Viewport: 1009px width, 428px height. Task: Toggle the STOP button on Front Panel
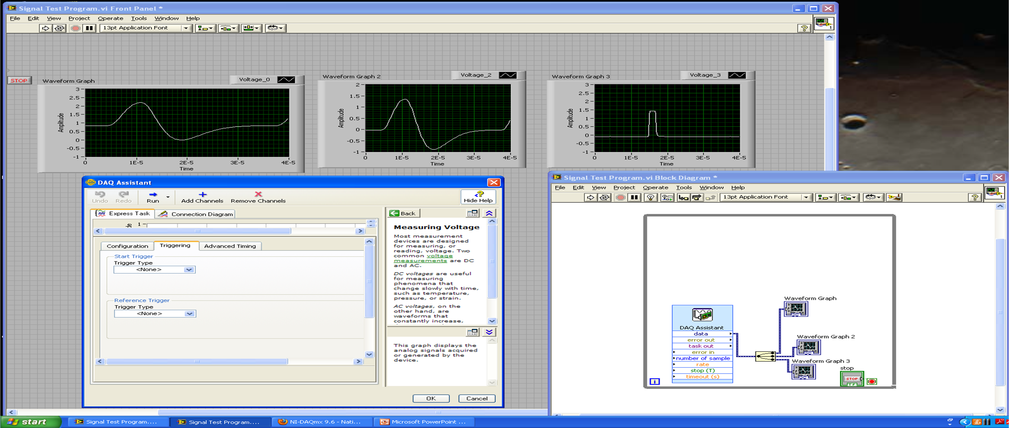coord(19,81)
